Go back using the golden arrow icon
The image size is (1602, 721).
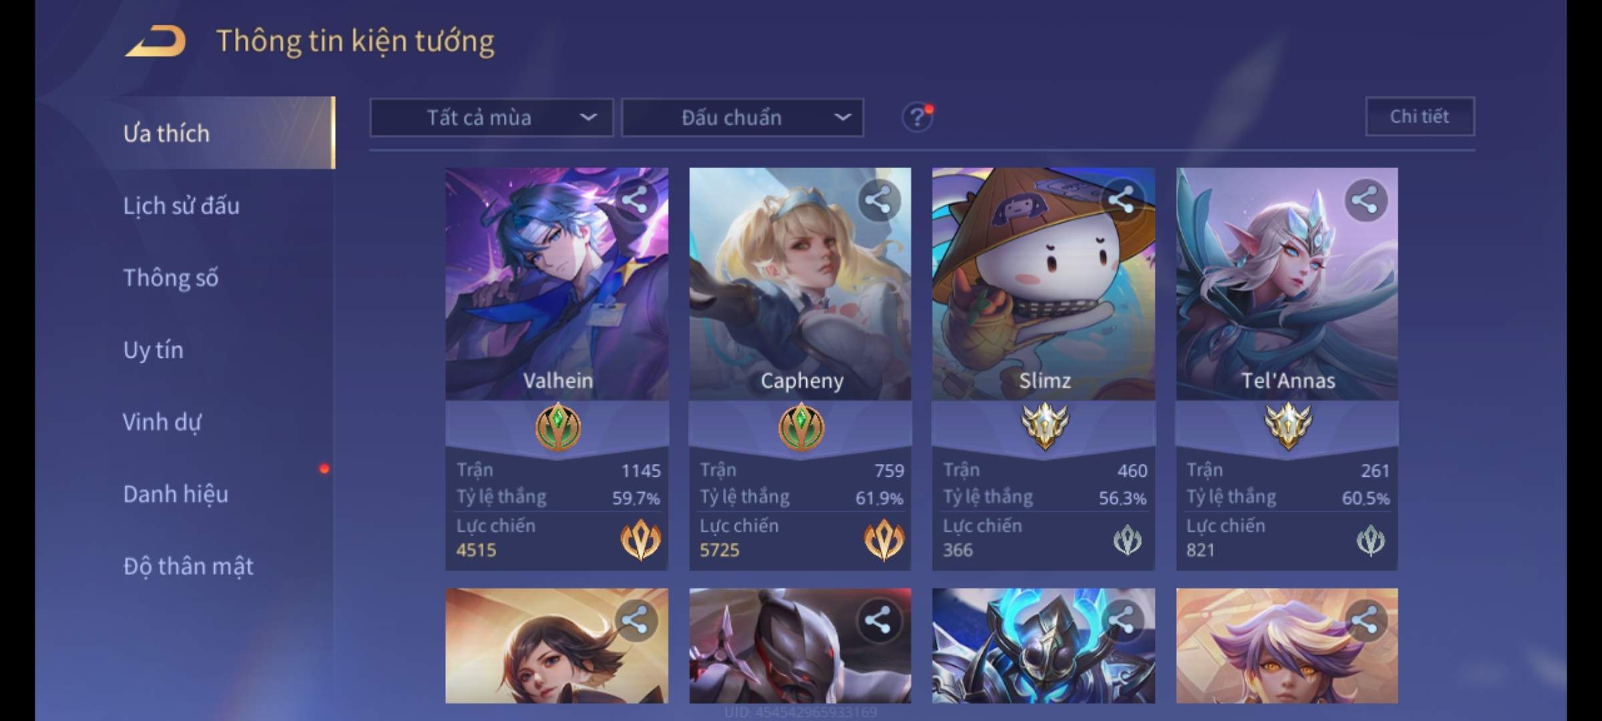155,41
